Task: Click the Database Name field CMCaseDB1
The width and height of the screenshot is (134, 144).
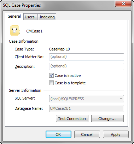Action: pos(87,108)
